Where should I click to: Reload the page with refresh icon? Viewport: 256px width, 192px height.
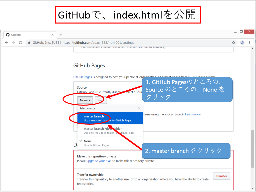[x=21, y=43]
